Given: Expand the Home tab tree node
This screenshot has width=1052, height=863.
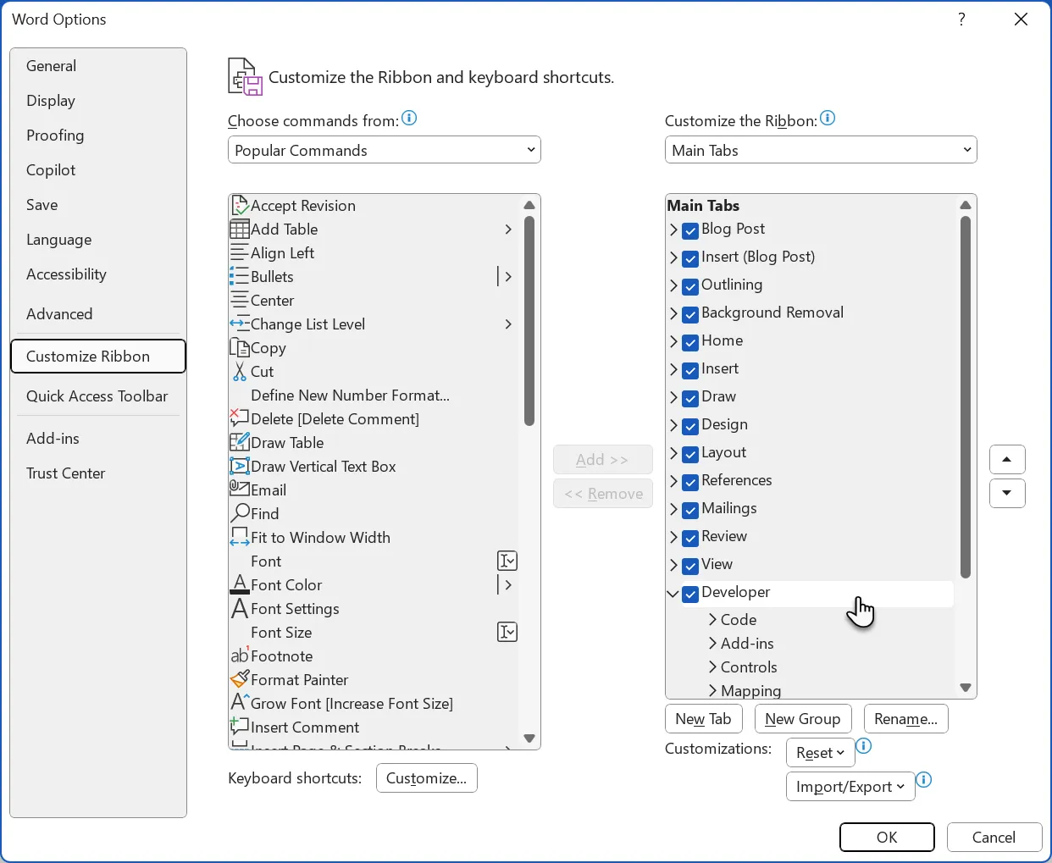Looking at the screenshot, I should tap(674, 342).
